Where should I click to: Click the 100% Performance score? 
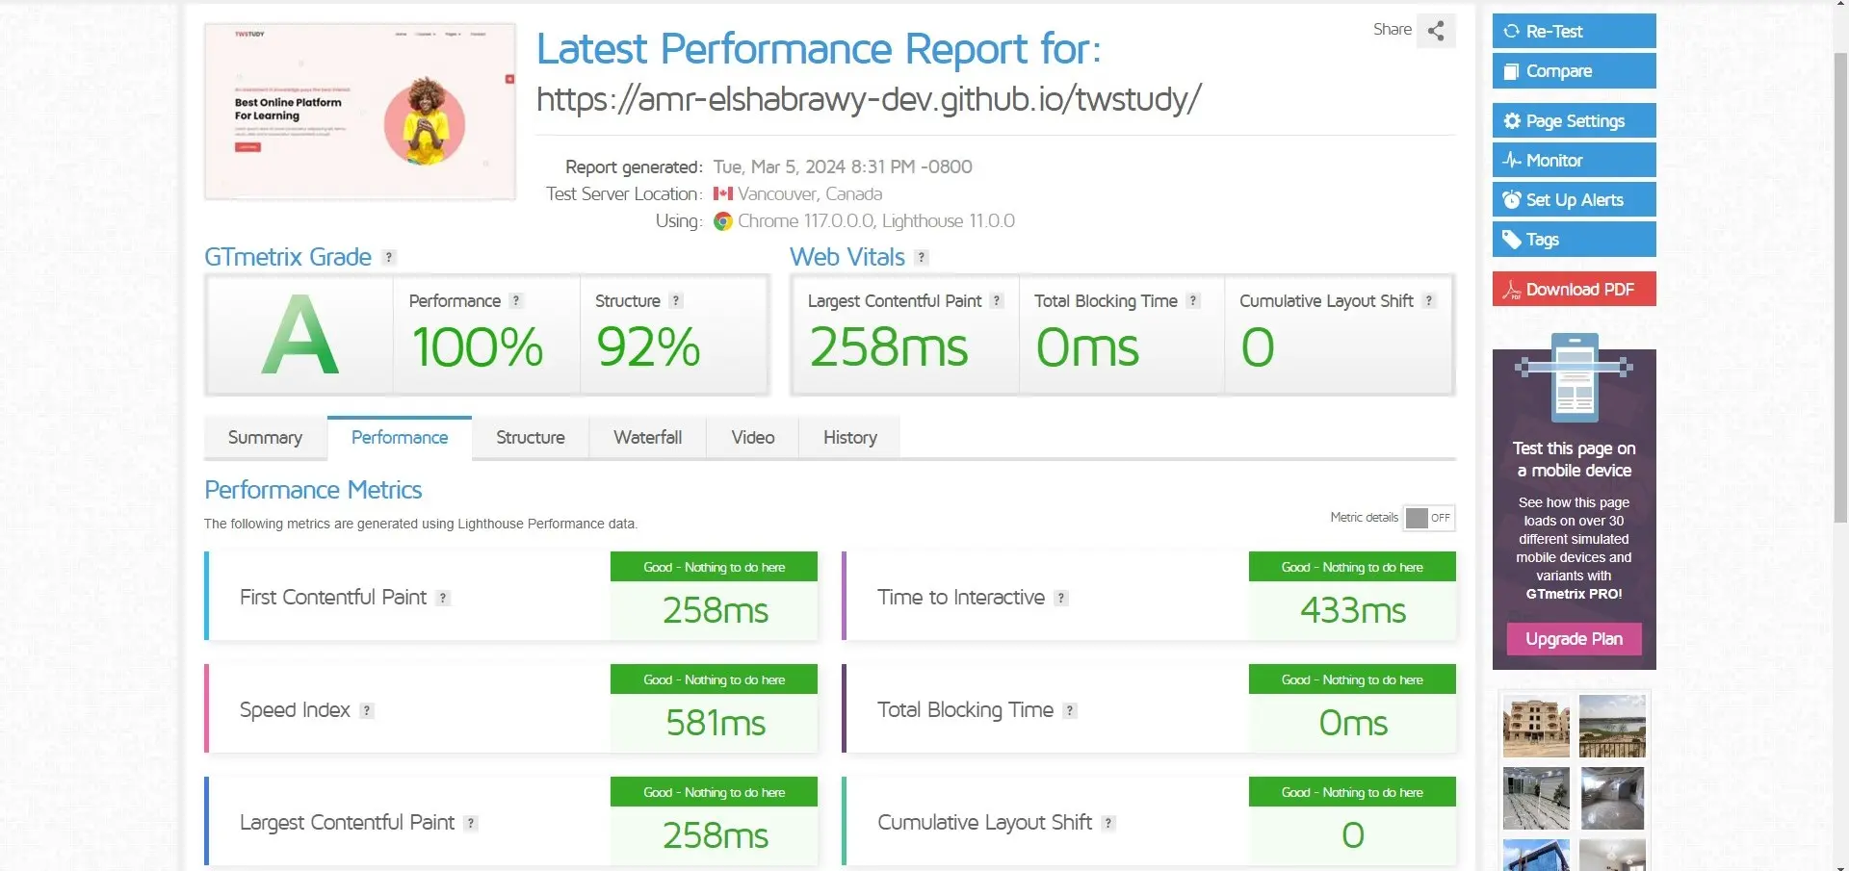point(478,346)
